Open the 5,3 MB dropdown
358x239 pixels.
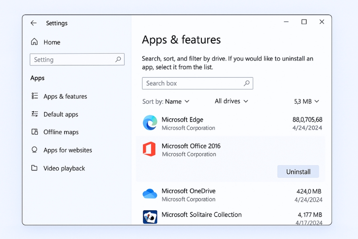pos(306,102)
